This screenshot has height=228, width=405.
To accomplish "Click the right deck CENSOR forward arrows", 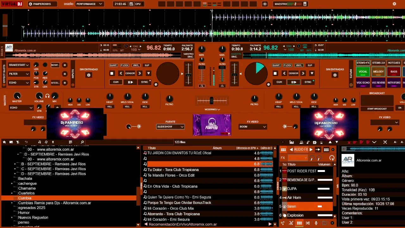I will (303, 73).
